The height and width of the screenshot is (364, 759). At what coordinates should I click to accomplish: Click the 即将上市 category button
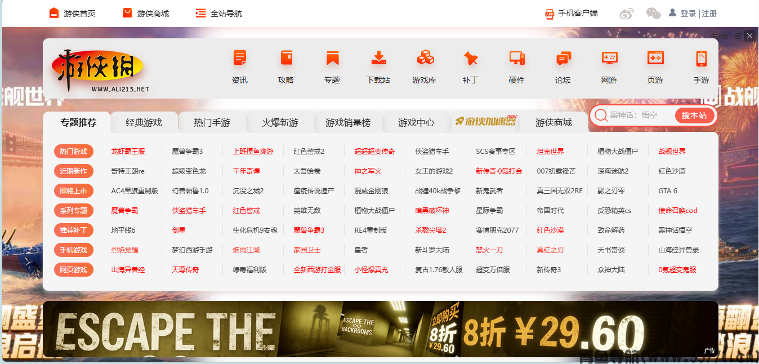click(x=74, y=191)
